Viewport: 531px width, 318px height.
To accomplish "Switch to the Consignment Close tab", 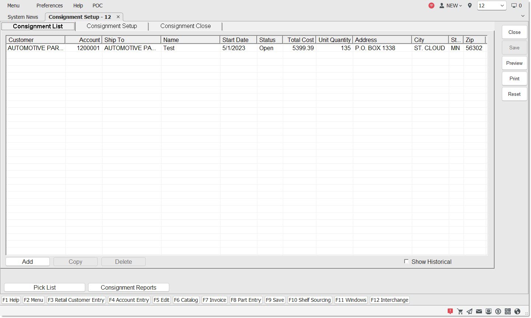I will pos(185,26).
